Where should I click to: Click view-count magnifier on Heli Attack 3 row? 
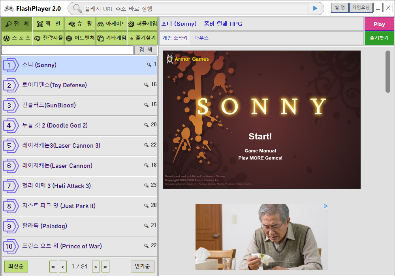tap(146, 186)
